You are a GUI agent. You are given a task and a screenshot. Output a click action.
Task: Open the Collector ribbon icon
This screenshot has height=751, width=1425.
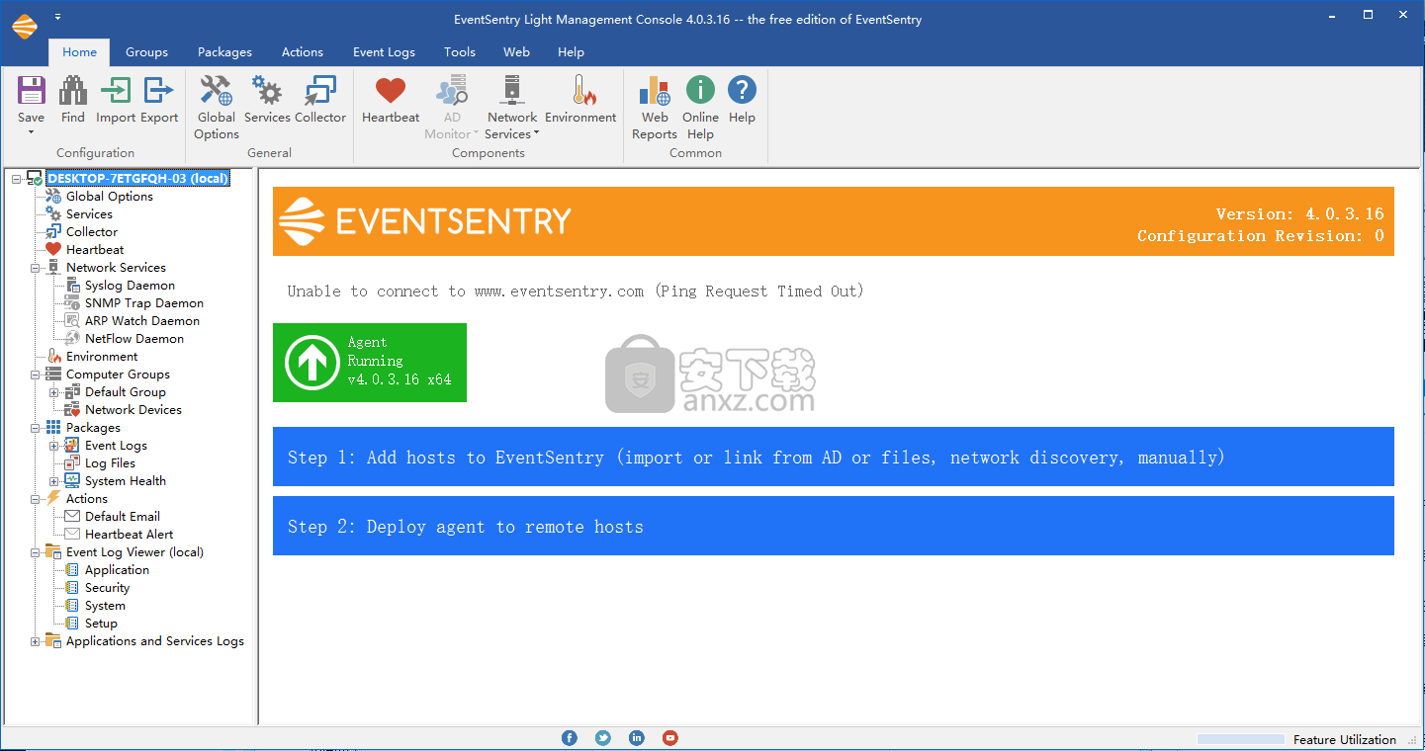320,91
